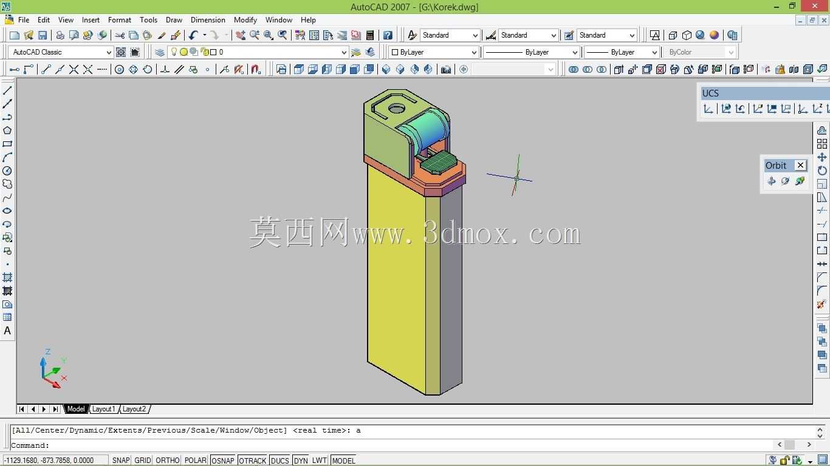This screenshot has height=466, width=830.
Task: Switch to the Layout2 tab
Action: pos(134,409)
